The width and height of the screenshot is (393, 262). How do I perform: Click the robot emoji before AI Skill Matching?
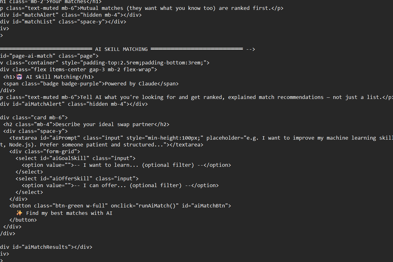[19, 77]
